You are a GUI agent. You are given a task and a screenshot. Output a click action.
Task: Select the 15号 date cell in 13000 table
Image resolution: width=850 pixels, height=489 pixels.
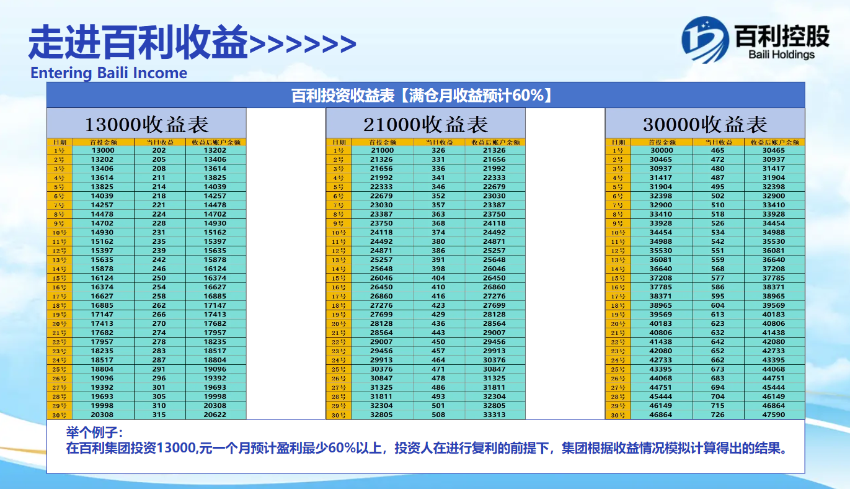pos(60,278)
